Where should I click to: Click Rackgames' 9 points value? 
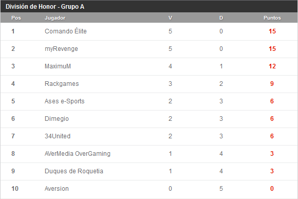tap(272, 84)
